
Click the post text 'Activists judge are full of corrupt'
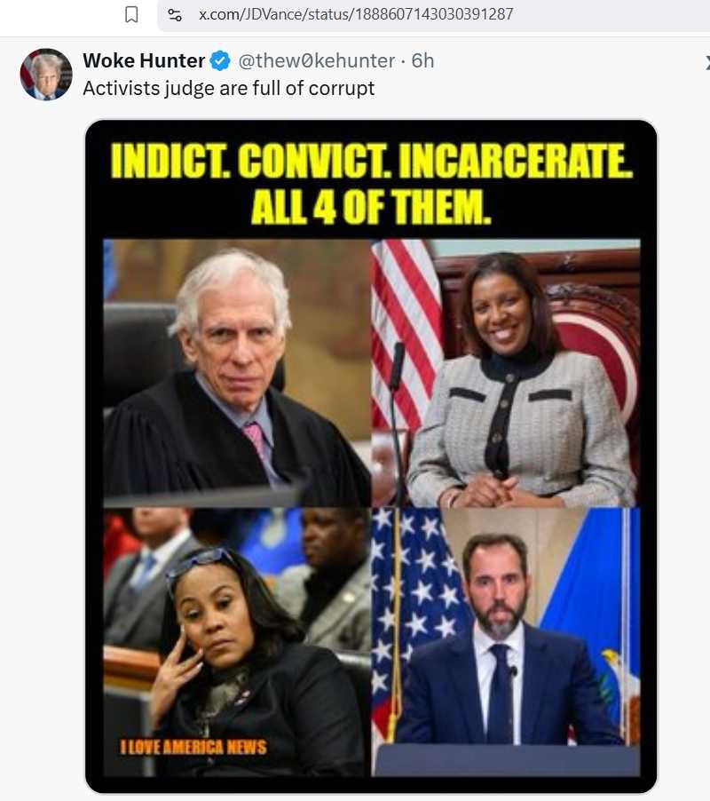(229, 89)
